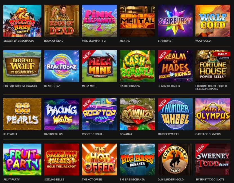234x183 pixels.
Task: Click the NEW ribbon on Mega Mine
Action: click(x=87, y=55)
